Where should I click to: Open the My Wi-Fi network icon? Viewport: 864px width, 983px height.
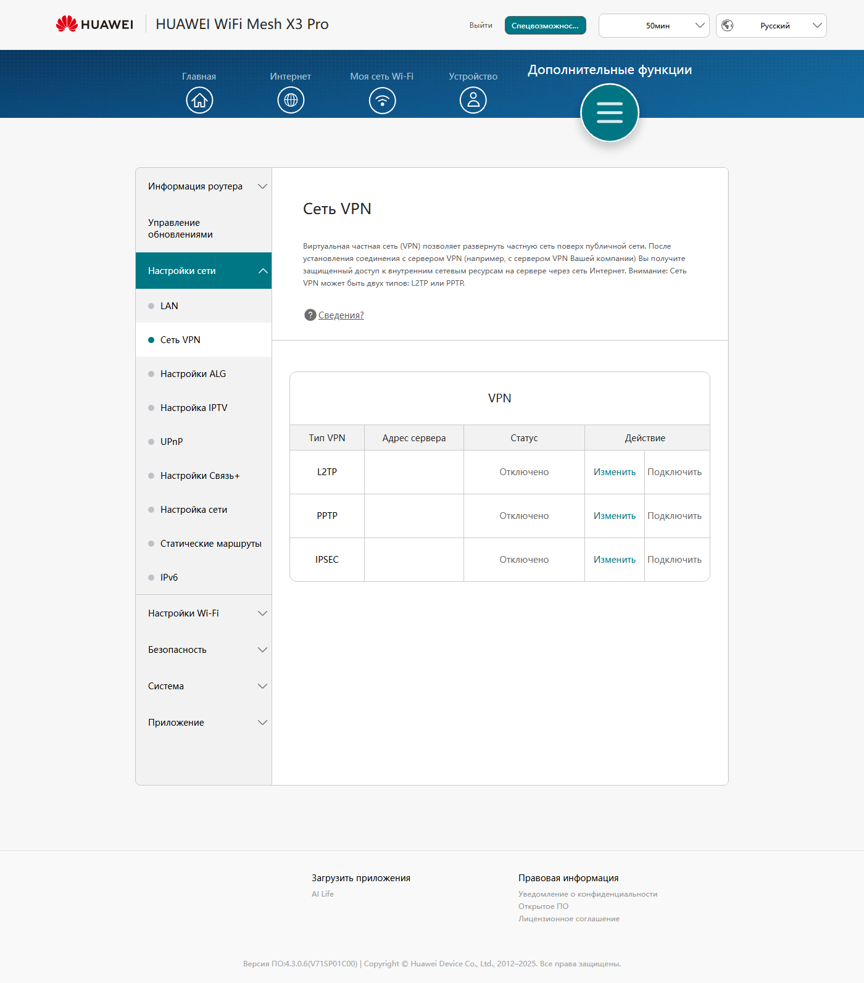click(382, 100)
